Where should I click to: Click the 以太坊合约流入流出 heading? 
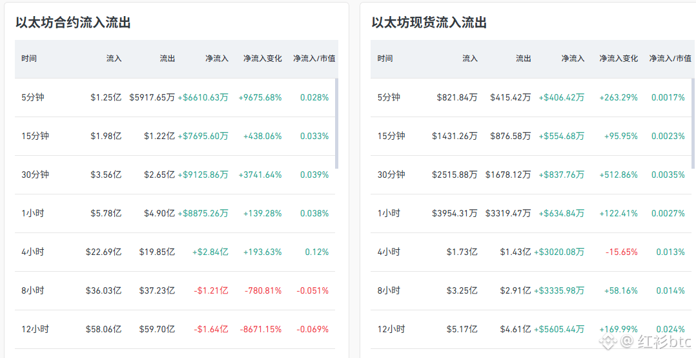(x=73, y=23)
